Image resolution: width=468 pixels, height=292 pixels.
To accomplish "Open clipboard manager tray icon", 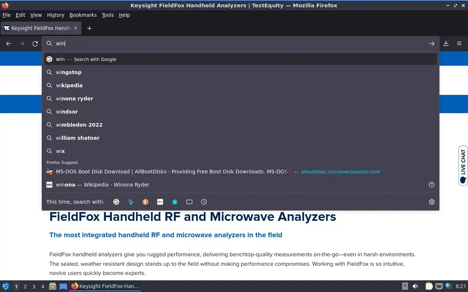I will click(x=429, y=286).
